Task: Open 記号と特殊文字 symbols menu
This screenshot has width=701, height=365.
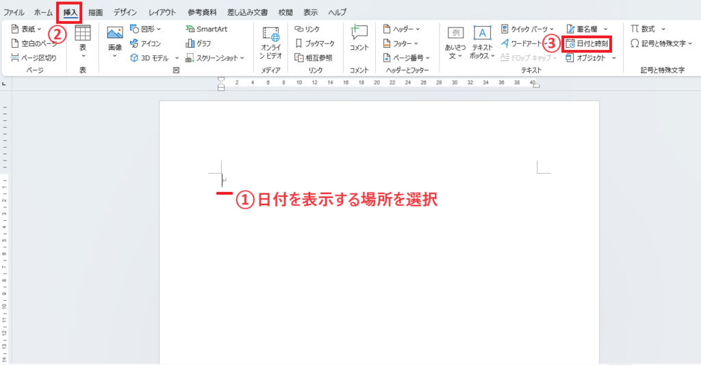Action: (x=661, y=43)
